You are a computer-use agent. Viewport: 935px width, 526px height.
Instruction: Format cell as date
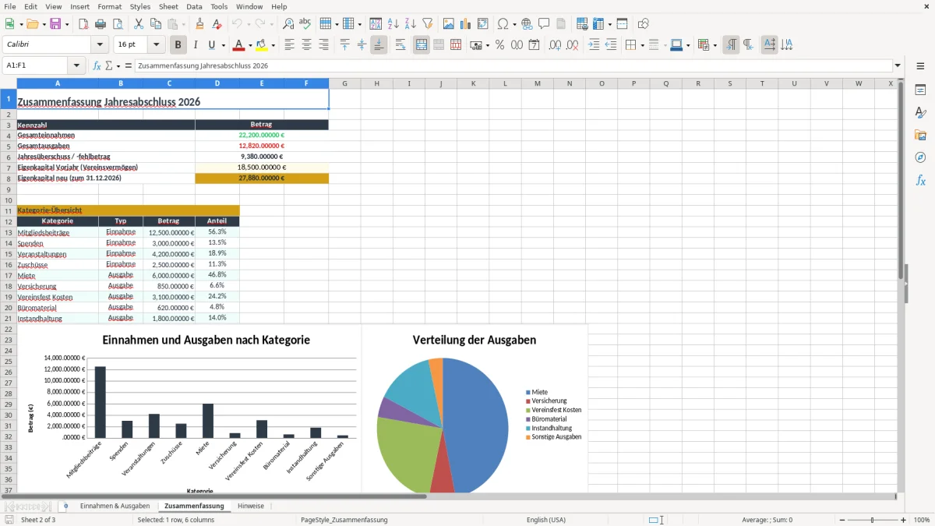534,45
